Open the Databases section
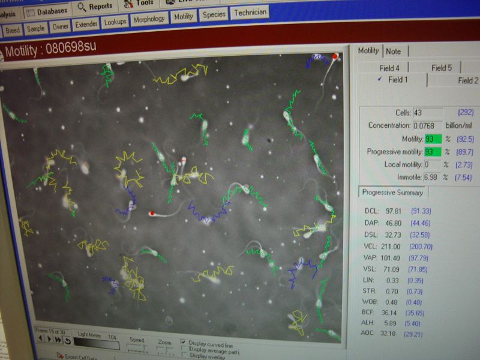The height and width of the screenshot is (360, 480). coord(47,12)
